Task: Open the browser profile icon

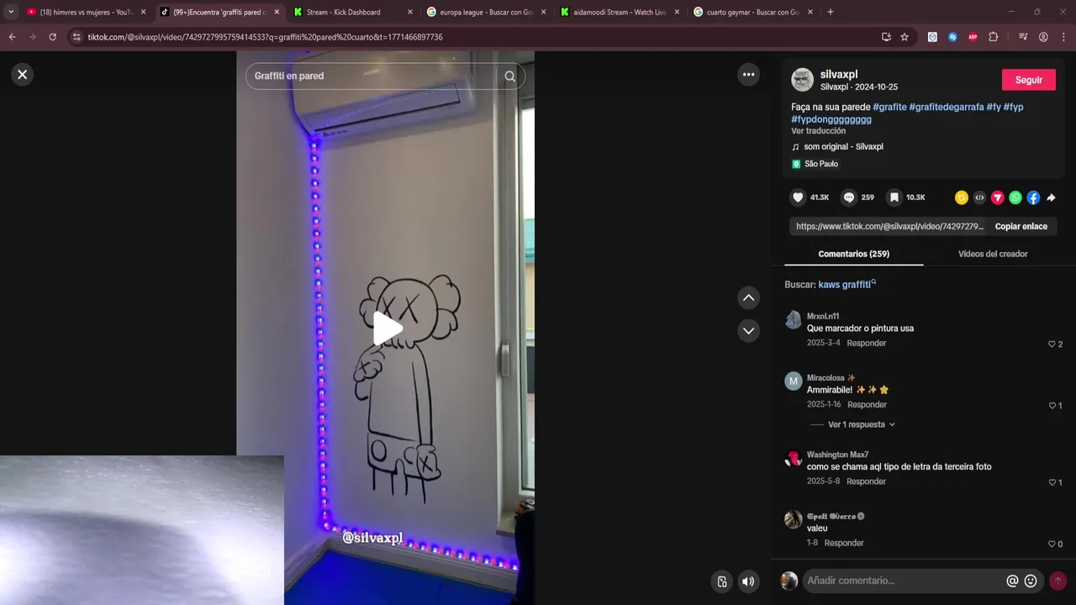Action: 1043,37
